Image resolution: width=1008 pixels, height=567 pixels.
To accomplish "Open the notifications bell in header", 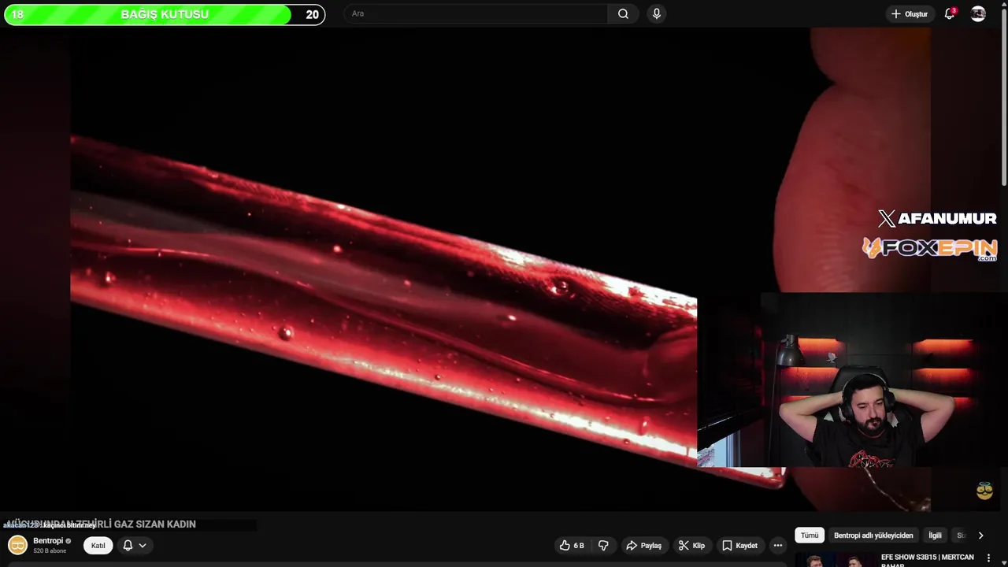I will click(950, 13).
